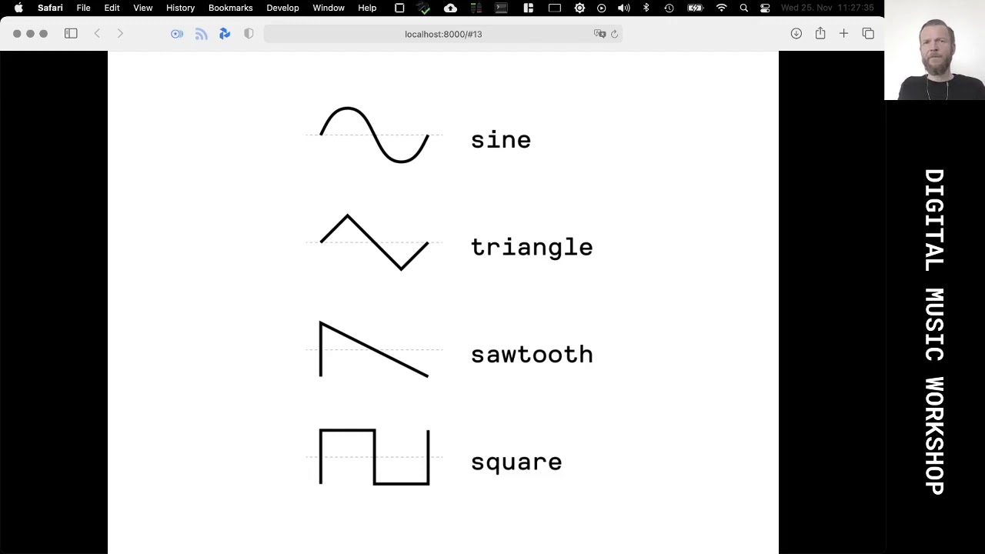
Task: Click the translate icon in address bar
Action: click(599, 34)
